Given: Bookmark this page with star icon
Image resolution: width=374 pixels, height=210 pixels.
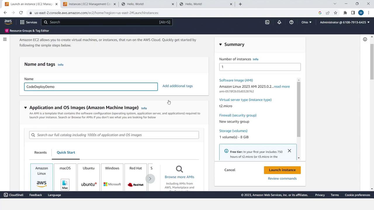Looking at the screenshot, I should click(x=335, y=13).
